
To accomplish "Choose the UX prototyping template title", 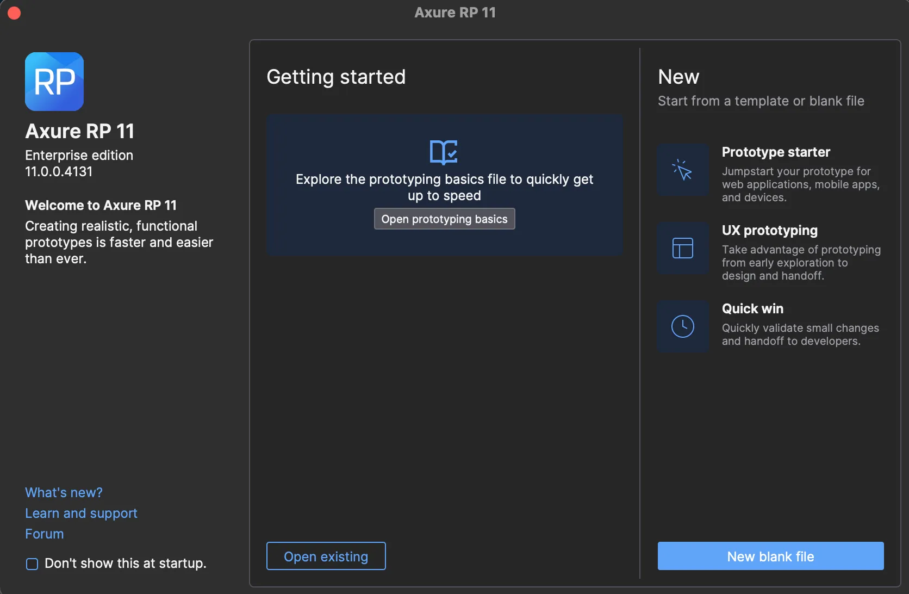I will pyautogui.click(x=769, y=230).
